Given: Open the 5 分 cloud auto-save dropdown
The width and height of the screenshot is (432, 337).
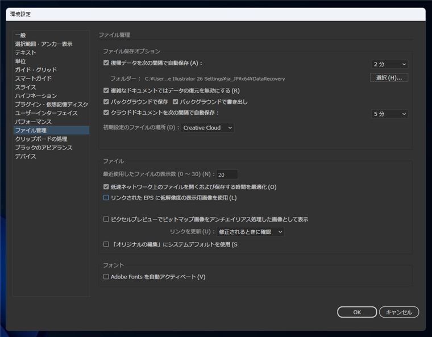Looking at the screenshot, I should coord(389,114).
